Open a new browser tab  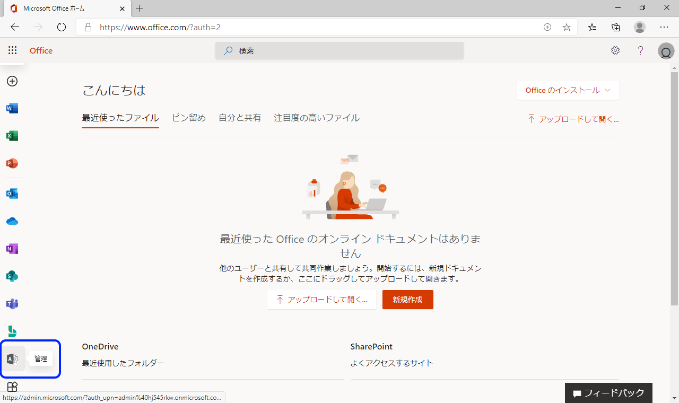[x=140, y=8]
